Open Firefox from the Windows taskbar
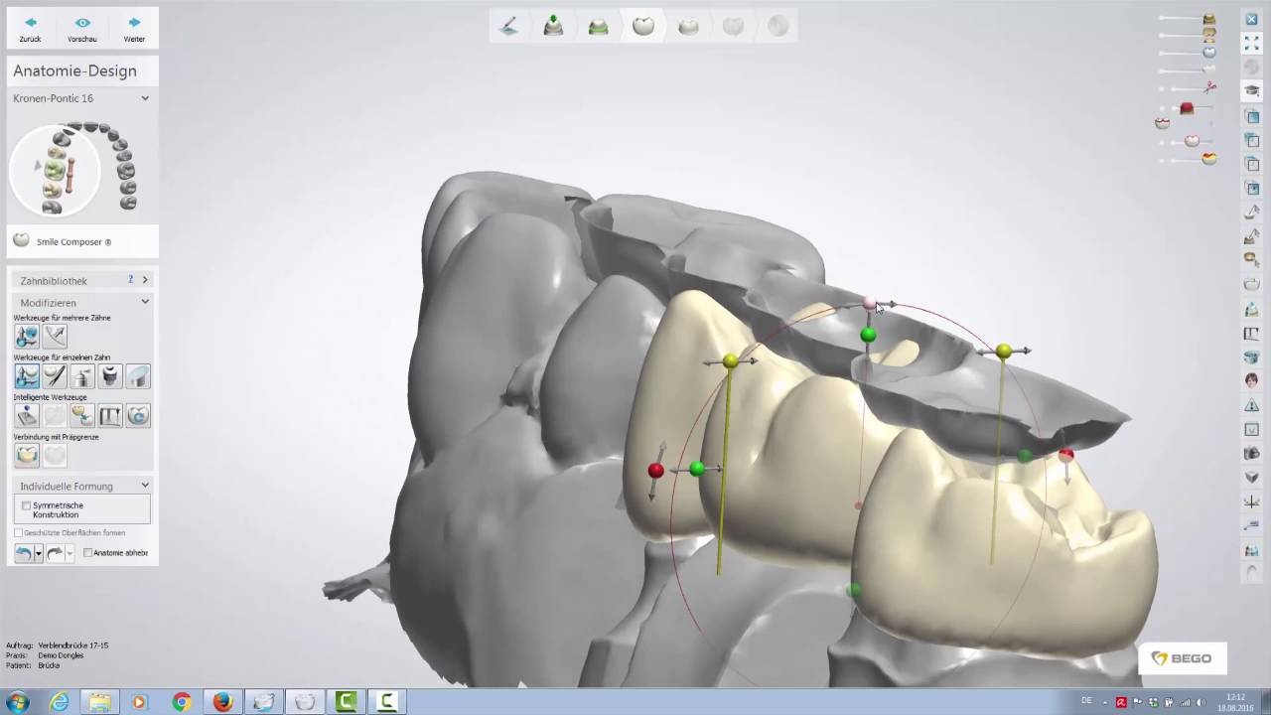The height and width of the screenshot is (715, 1271). pyautogui.click(x=222, y=702)
